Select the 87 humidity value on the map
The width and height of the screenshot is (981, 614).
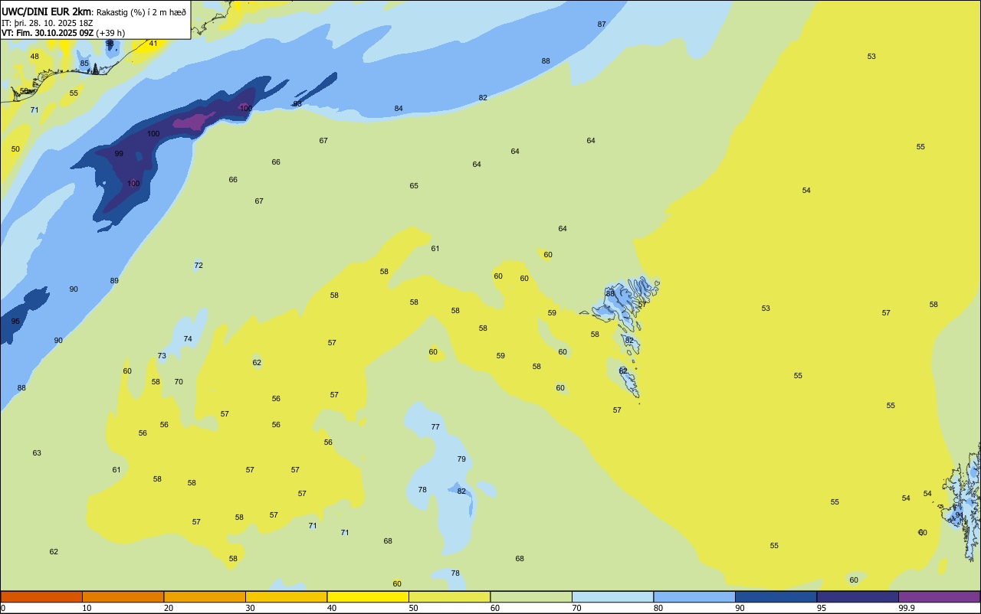[602, 24]
